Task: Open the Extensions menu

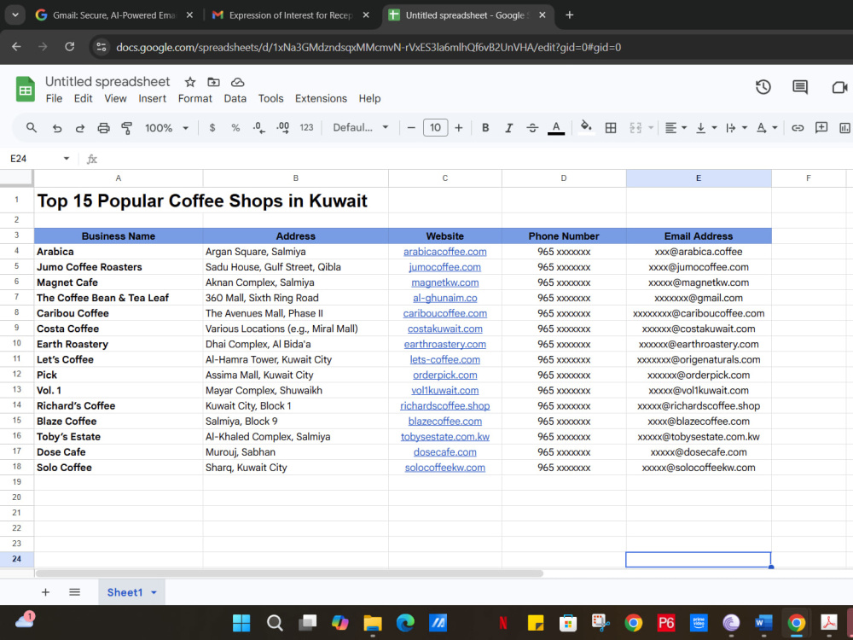Action: 321,98
